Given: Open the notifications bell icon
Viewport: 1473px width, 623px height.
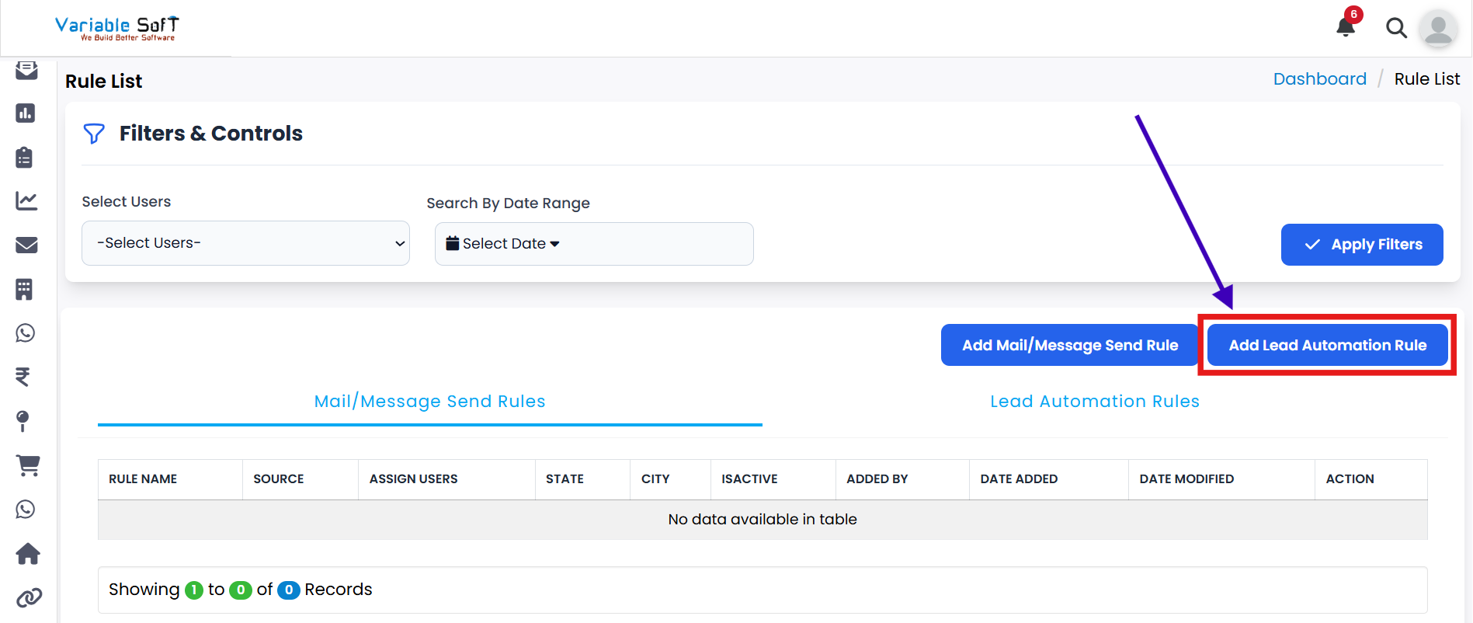Looking at the screenshot, I should pos(1346,27).
